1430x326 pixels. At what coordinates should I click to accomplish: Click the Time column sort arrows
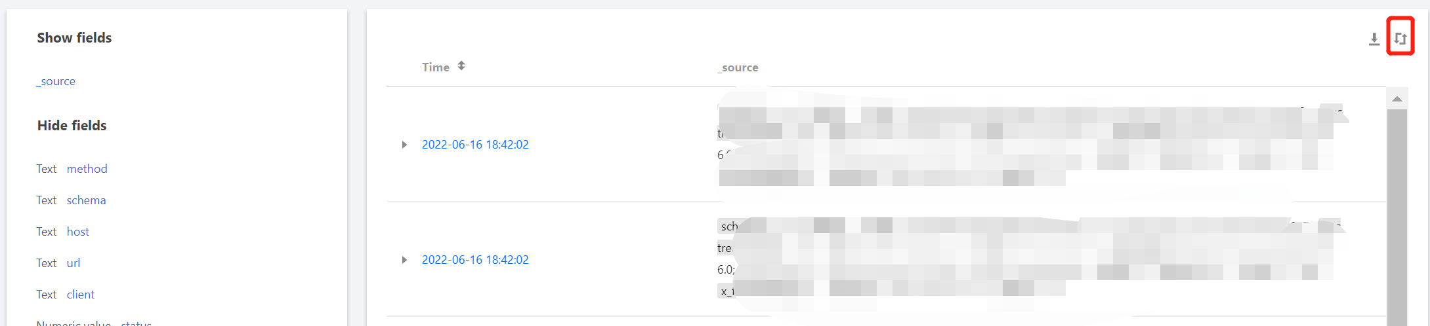461,65
